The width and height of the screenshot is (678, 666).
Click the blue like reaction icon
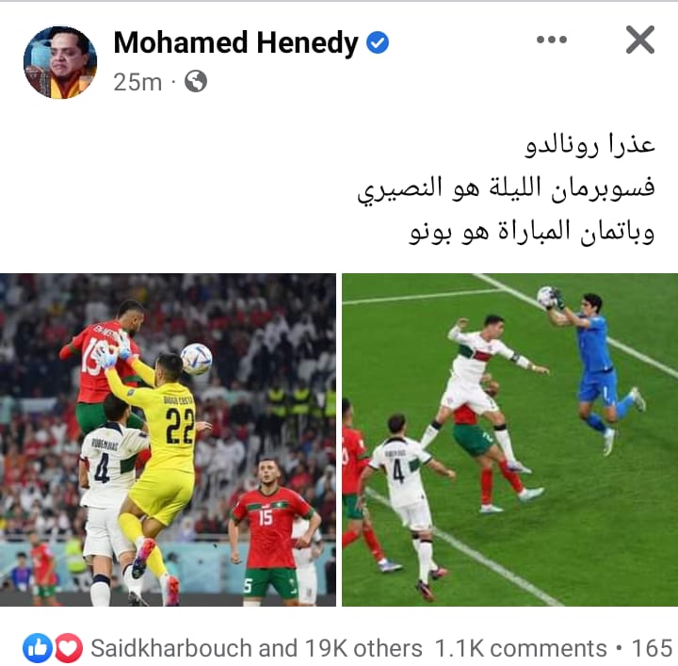click(x=38, y=648)
